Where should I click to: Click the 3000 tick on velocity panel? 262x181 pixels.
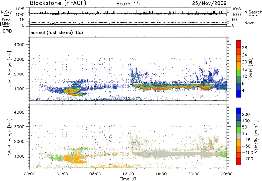point(19,127)
